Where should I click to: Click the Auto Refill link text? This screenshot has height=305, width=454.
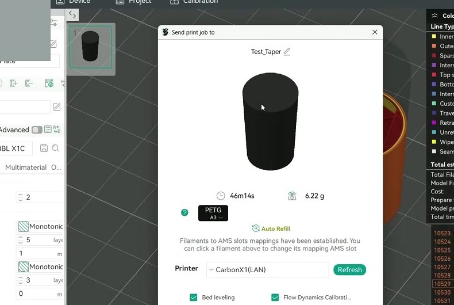(x=276, y=229)
